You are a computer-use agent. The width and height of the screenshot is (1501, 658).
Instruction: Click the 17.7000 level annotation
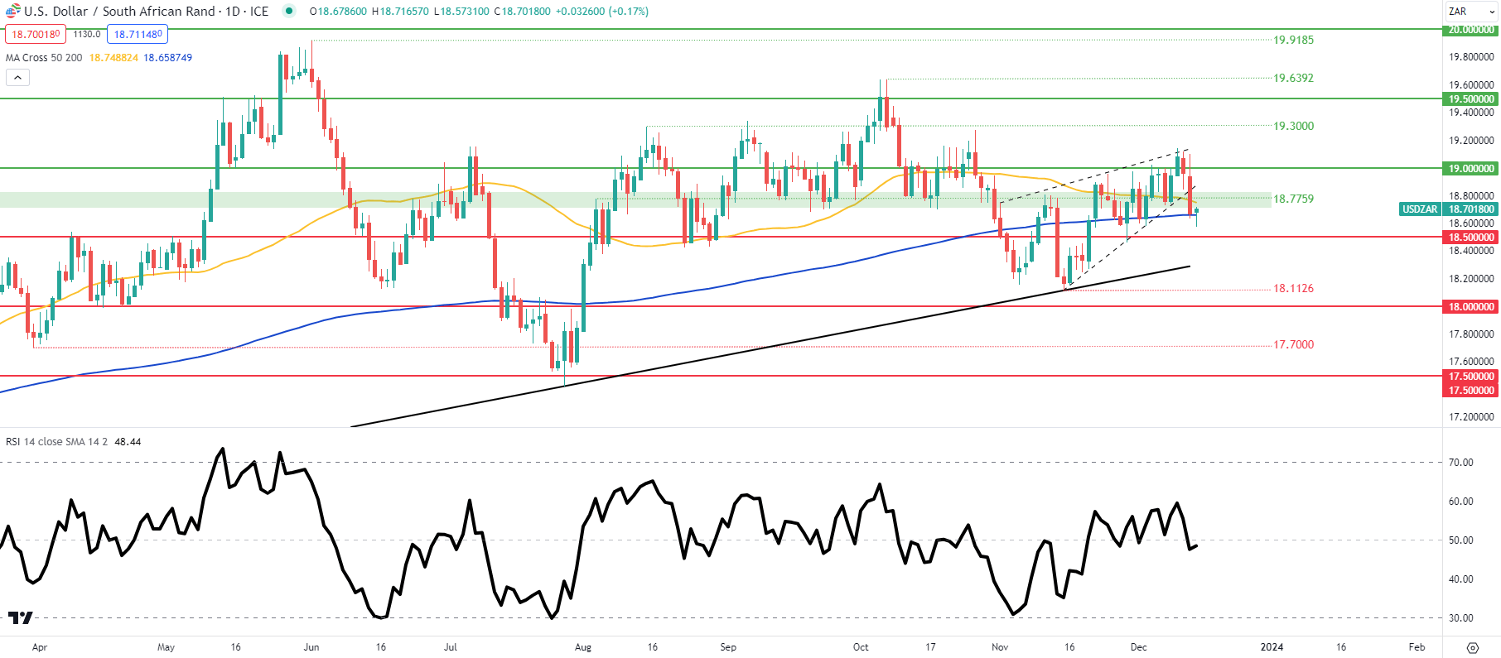click(x=1293, y=344)
